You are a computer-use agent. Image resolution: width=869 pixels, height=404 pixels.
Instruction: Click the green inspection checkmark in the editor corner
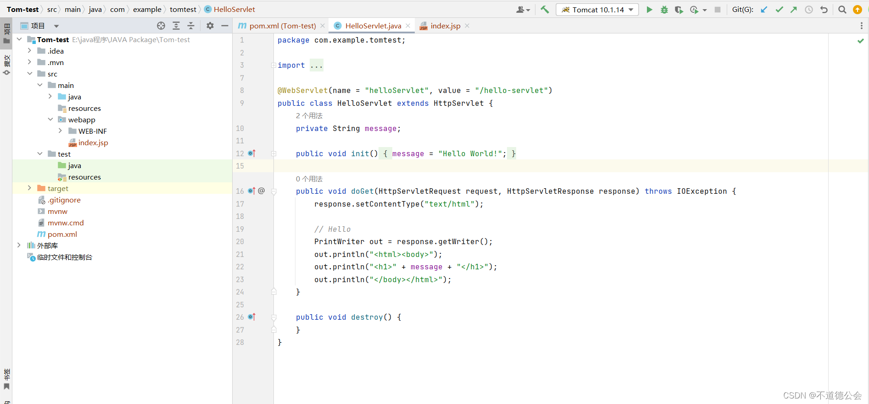pyautogui.click(x=861, y=41)
